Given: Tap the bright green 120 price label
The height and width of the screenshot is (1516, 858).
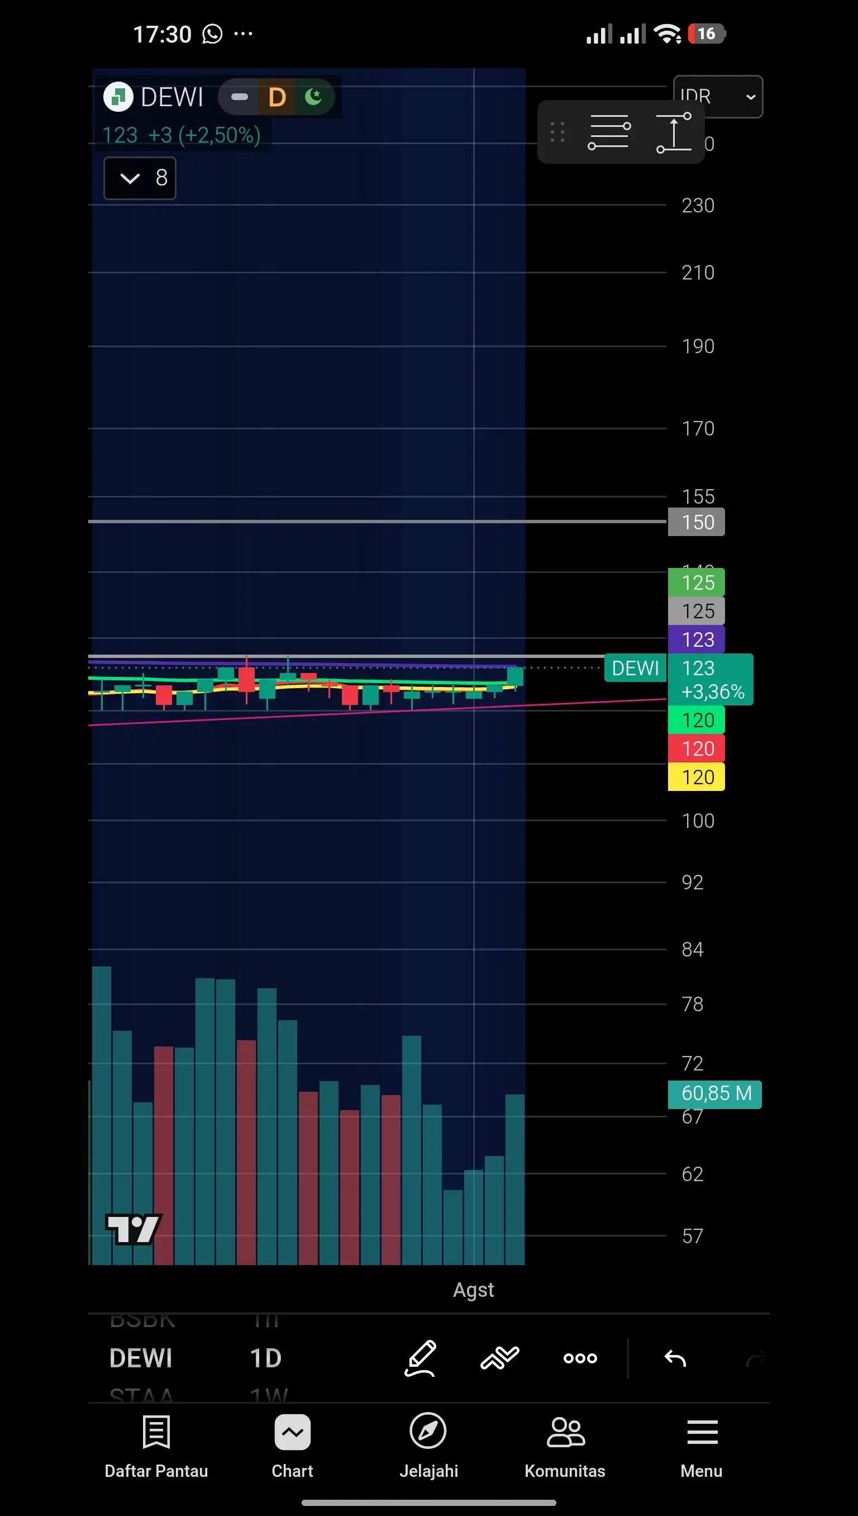Looking at the screenshot, I should point(696,720).
